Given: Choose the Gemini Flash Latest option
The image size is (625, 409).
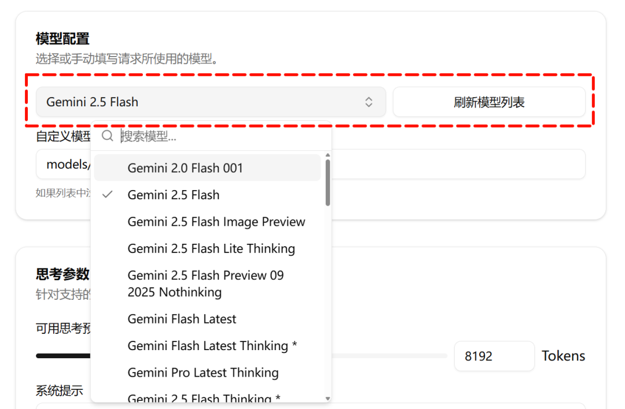Looking at the screenshot, I should pos(182,319).
